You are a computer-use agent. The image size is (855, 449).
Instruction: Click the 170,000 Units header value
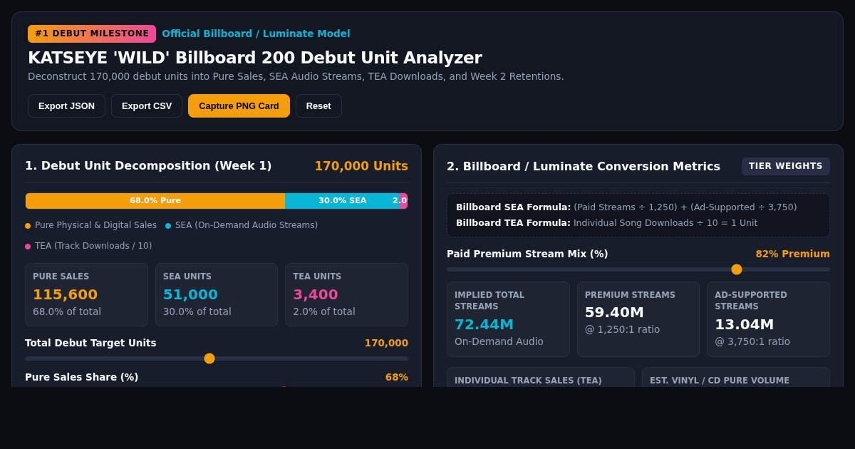tap(361, 166)
